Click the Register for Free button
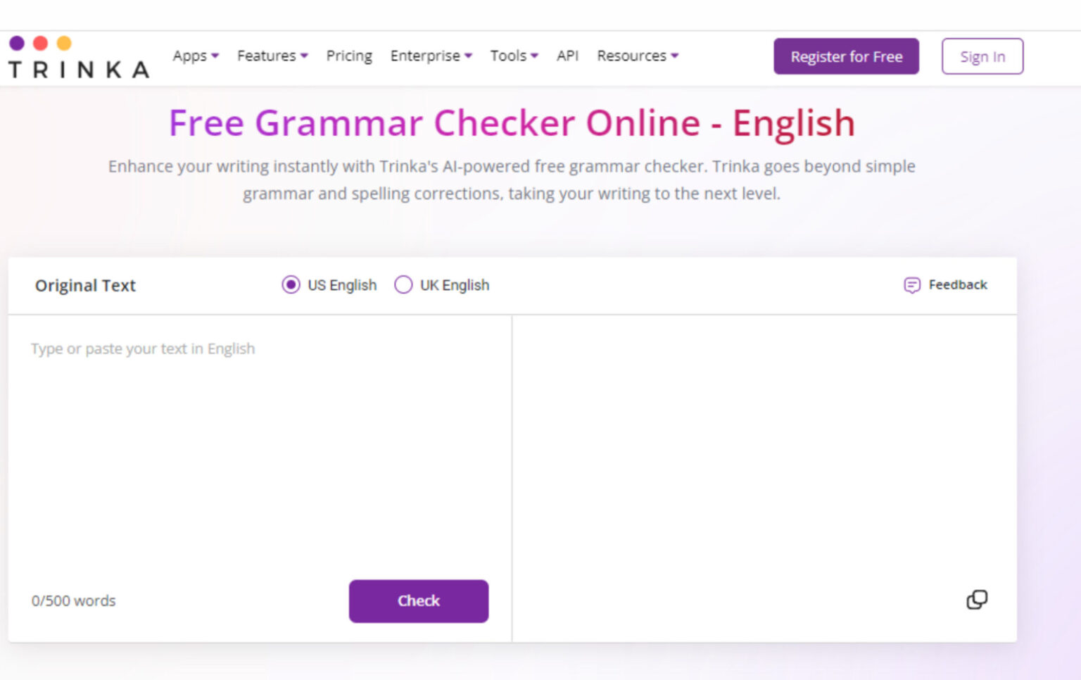 (846, 56)
